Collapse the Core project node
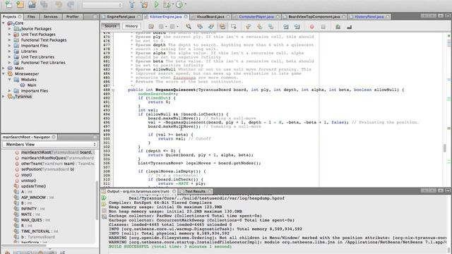Screen dimensions: 452x254 tap(4, 23)
